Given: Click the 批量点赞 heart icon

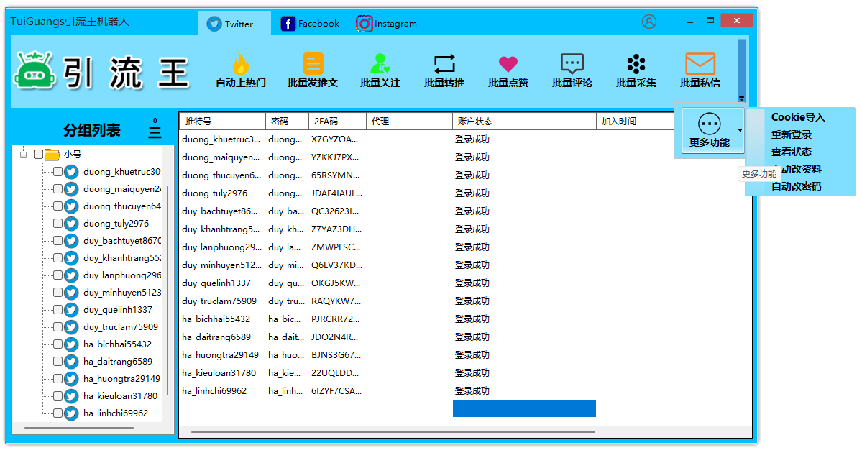Looking at the screenshot, I should coord(508,65).
